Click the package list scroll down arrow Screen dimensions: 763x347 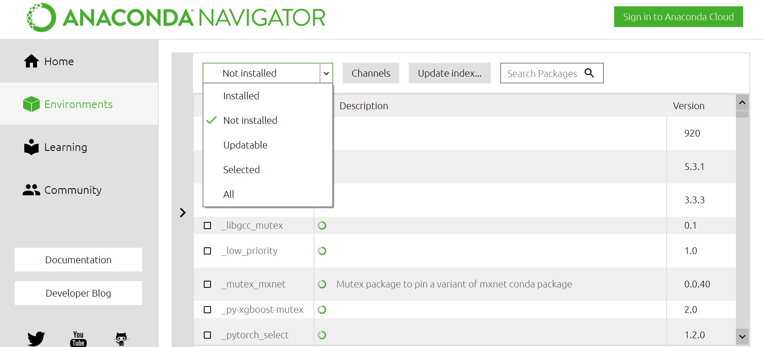(x=742, y=337)
